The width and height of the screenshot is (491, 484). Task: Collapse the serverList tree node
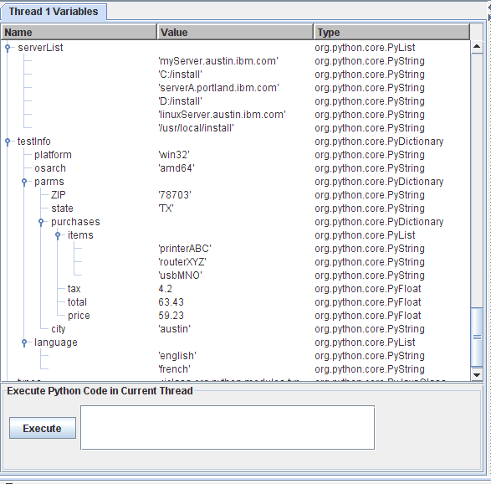point(8,48)
